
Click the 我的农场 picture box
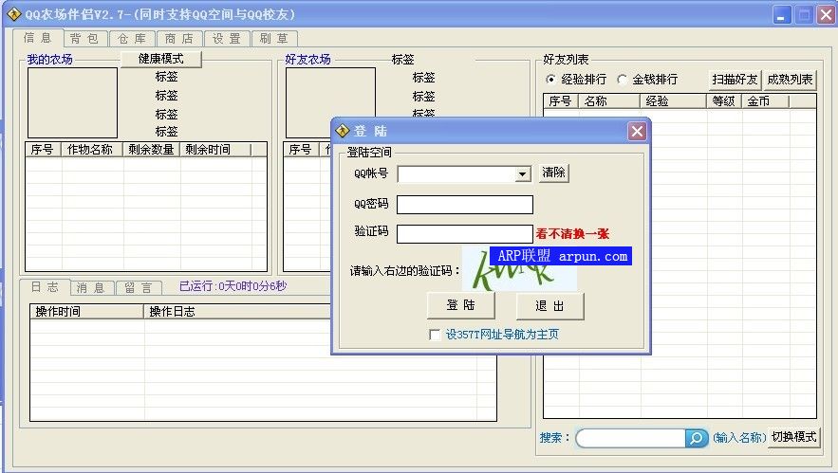(72, 102)
